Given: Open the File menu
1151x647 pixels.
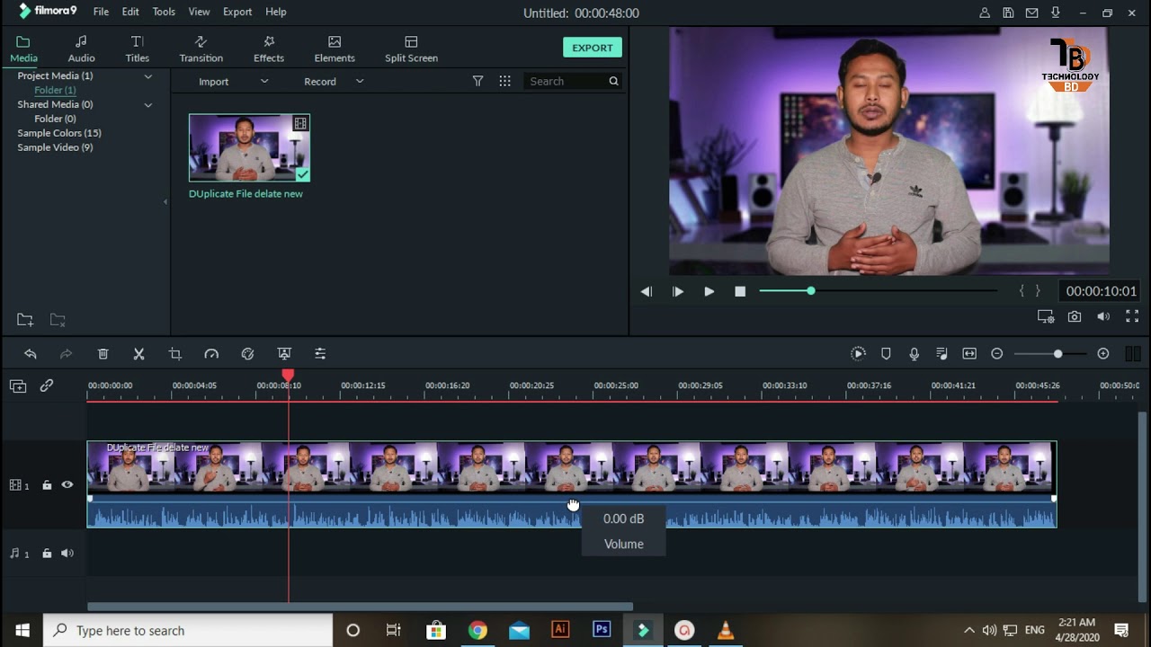Looking at the screenshot, I should (x=101, y=12).
